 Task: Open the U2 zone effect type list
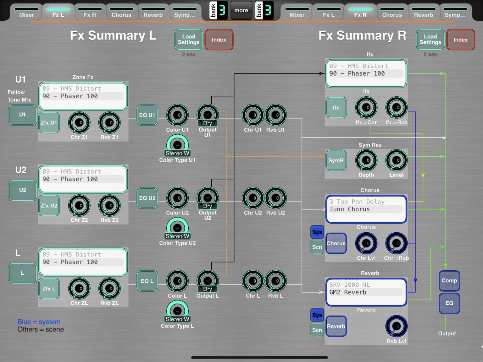(83, 179)
